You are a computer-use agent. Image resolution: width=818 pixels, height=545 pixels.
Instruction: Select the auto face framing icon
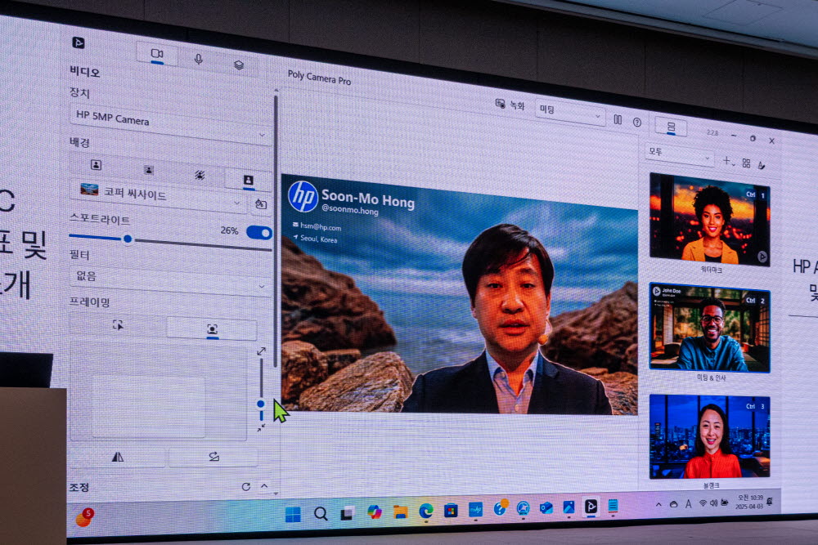click(x=213, y=328)
